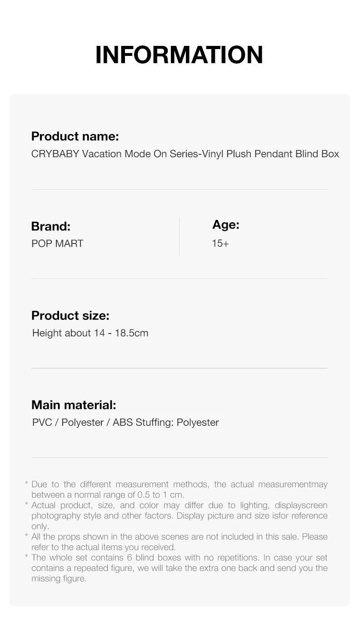Click the CRYBABY Vacation Mode On product title
Viewport: 359px width, 633px height.
(185, 154)
